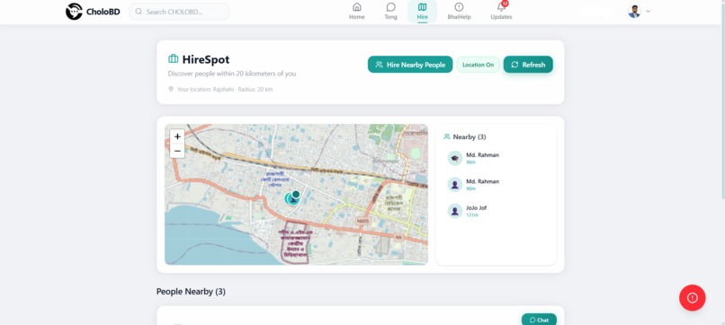Open the Updates notifications bell
The width and height of the screenshot is (725, 325).
(501, 12)
